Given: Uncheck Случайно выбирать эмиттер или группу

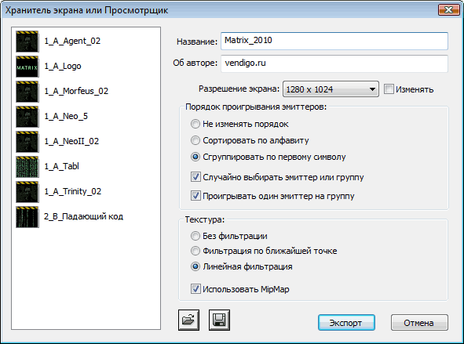Looking at the screenshot, I should click(195, 177).
